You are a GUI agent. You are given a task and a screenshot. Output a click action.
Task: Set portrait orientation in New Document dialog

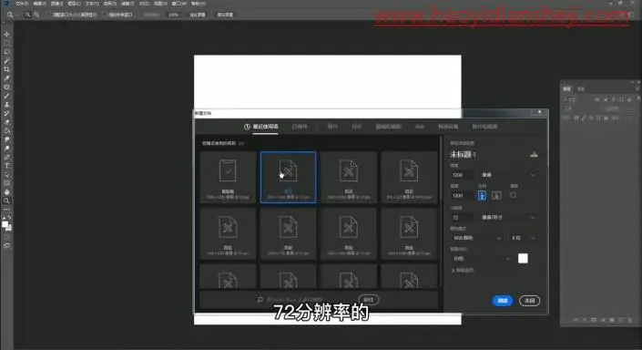point(482,195)
